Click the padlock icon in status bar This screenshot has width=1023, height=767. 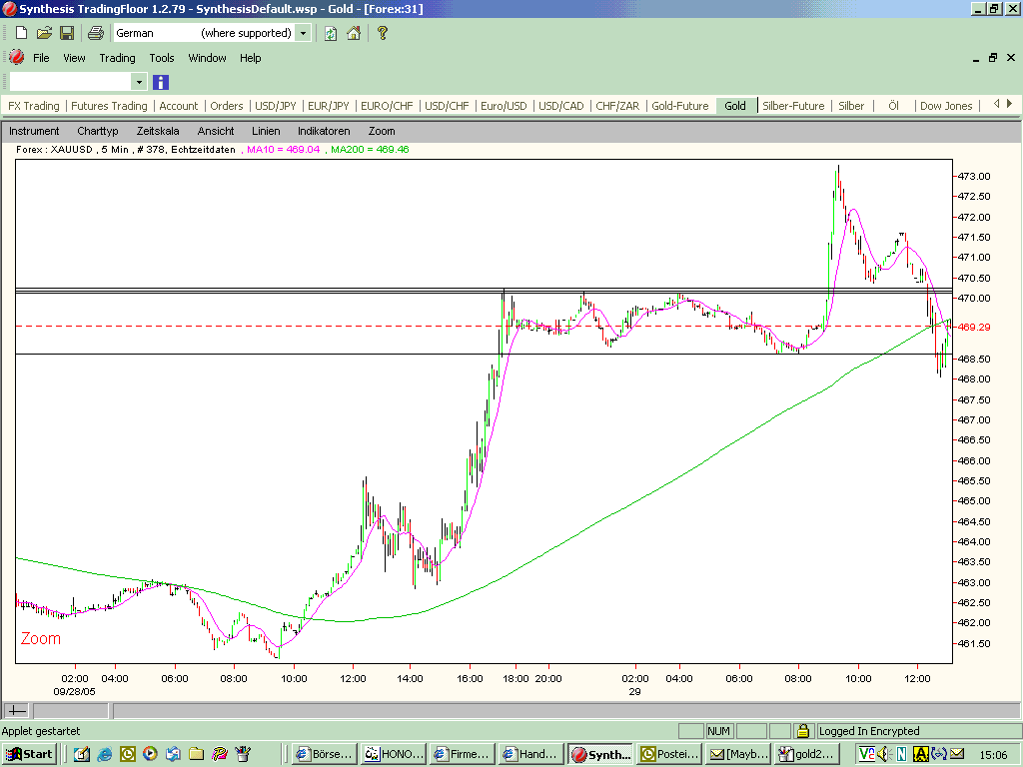tap(803, 731)
